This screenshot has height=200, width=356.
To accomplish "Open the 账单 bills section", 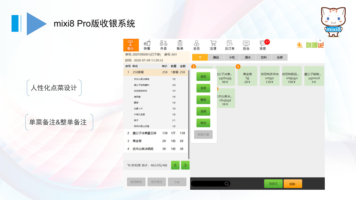I will coord(180,45).
